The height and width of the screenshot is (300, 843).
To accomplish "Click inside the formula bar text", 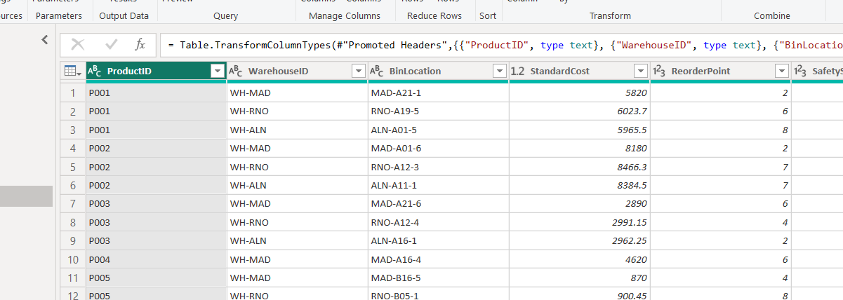I will (x=501, y=45).
